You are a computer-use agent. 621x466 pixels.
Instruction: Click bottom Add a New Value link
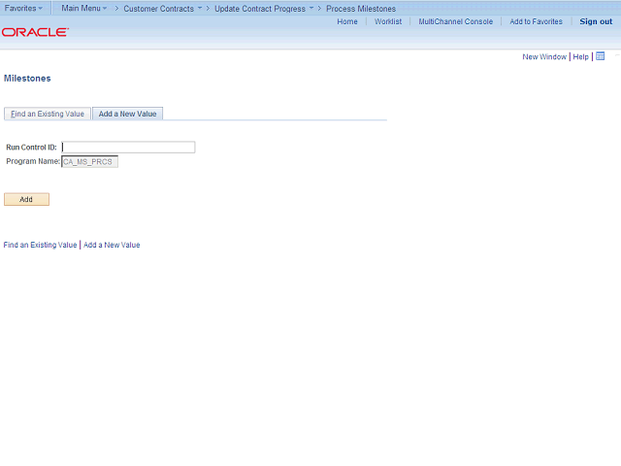(112, 245)
